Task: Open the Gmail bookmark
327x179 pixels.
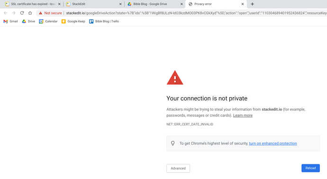Action: point(10,21)
